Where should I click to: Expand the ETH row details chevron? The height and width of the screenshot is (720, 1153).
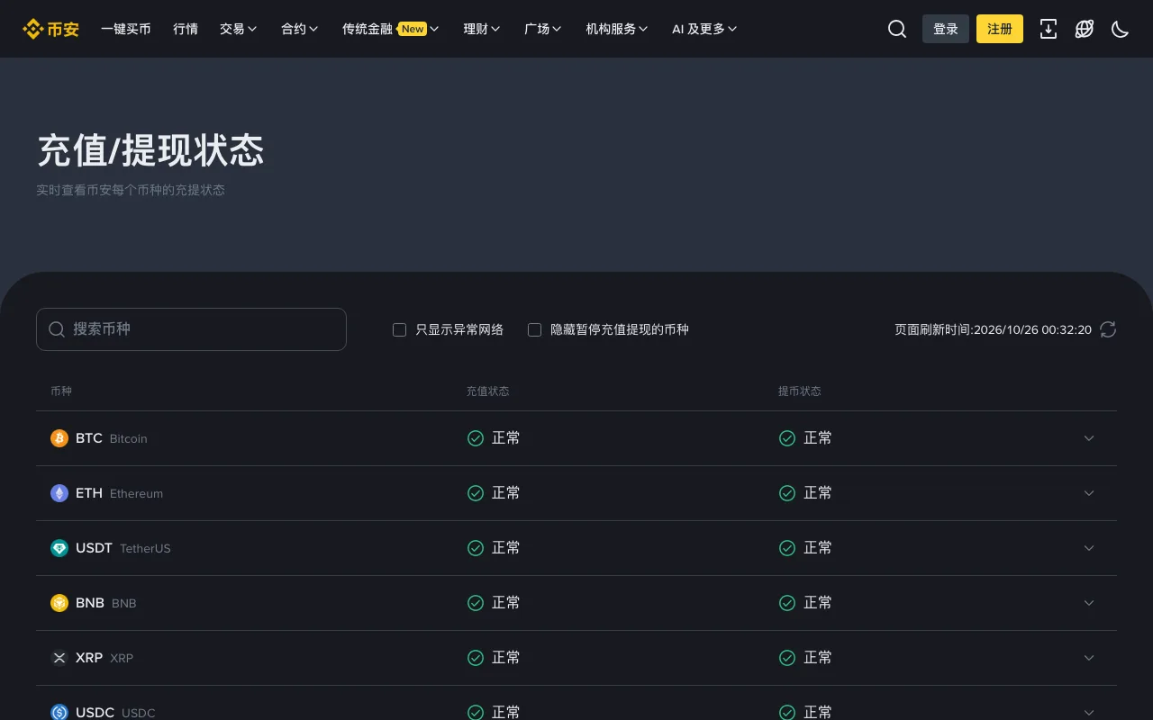pos(1089,493)
